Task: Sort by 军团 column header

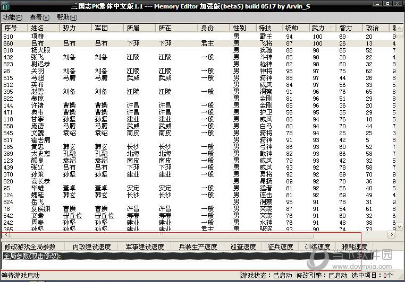Action: pyautogui.click(x=107, y=28)
